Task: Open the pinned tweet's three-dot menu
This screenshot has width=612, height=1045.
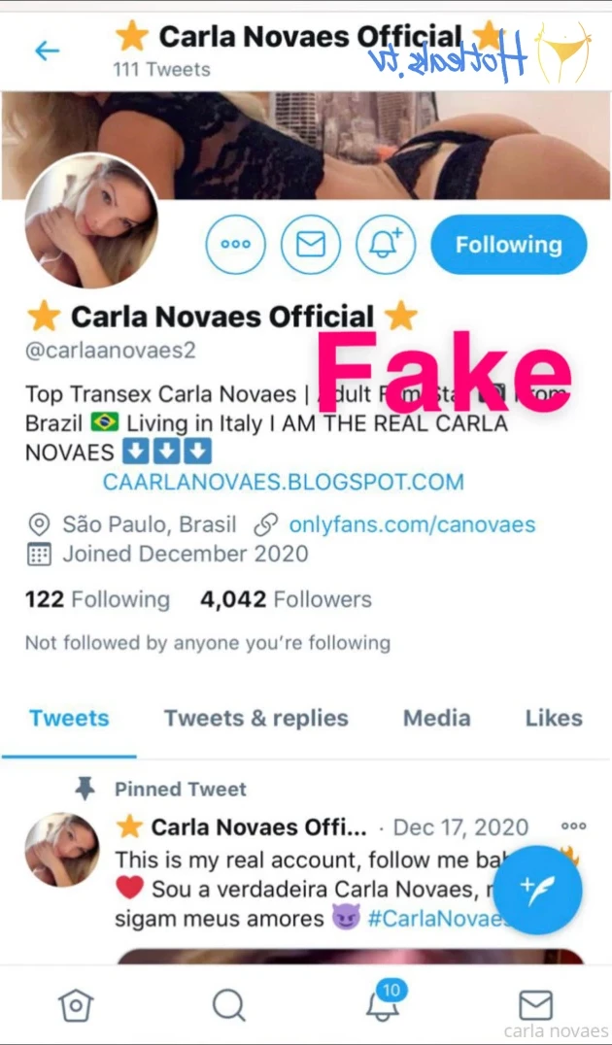Action: point(573,826)
